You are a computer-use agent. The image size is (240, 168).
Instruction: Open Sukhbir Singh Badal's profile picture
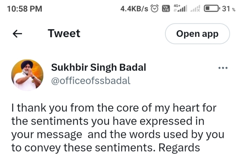pyautogui.click(x=27, y=75)
